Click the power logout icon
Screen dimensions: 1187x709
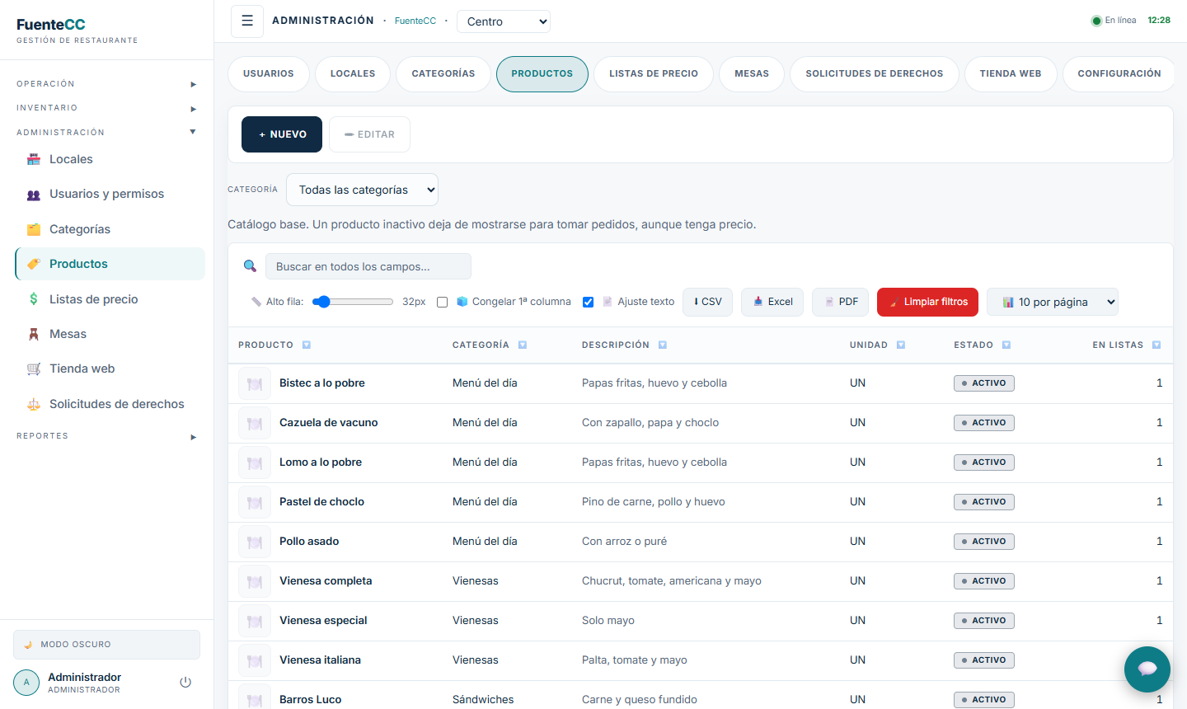tap(185, 683)
